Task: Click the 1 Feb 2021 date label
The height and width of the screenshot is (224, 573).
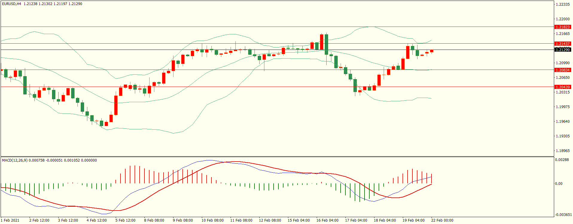Action: (10, 220)
